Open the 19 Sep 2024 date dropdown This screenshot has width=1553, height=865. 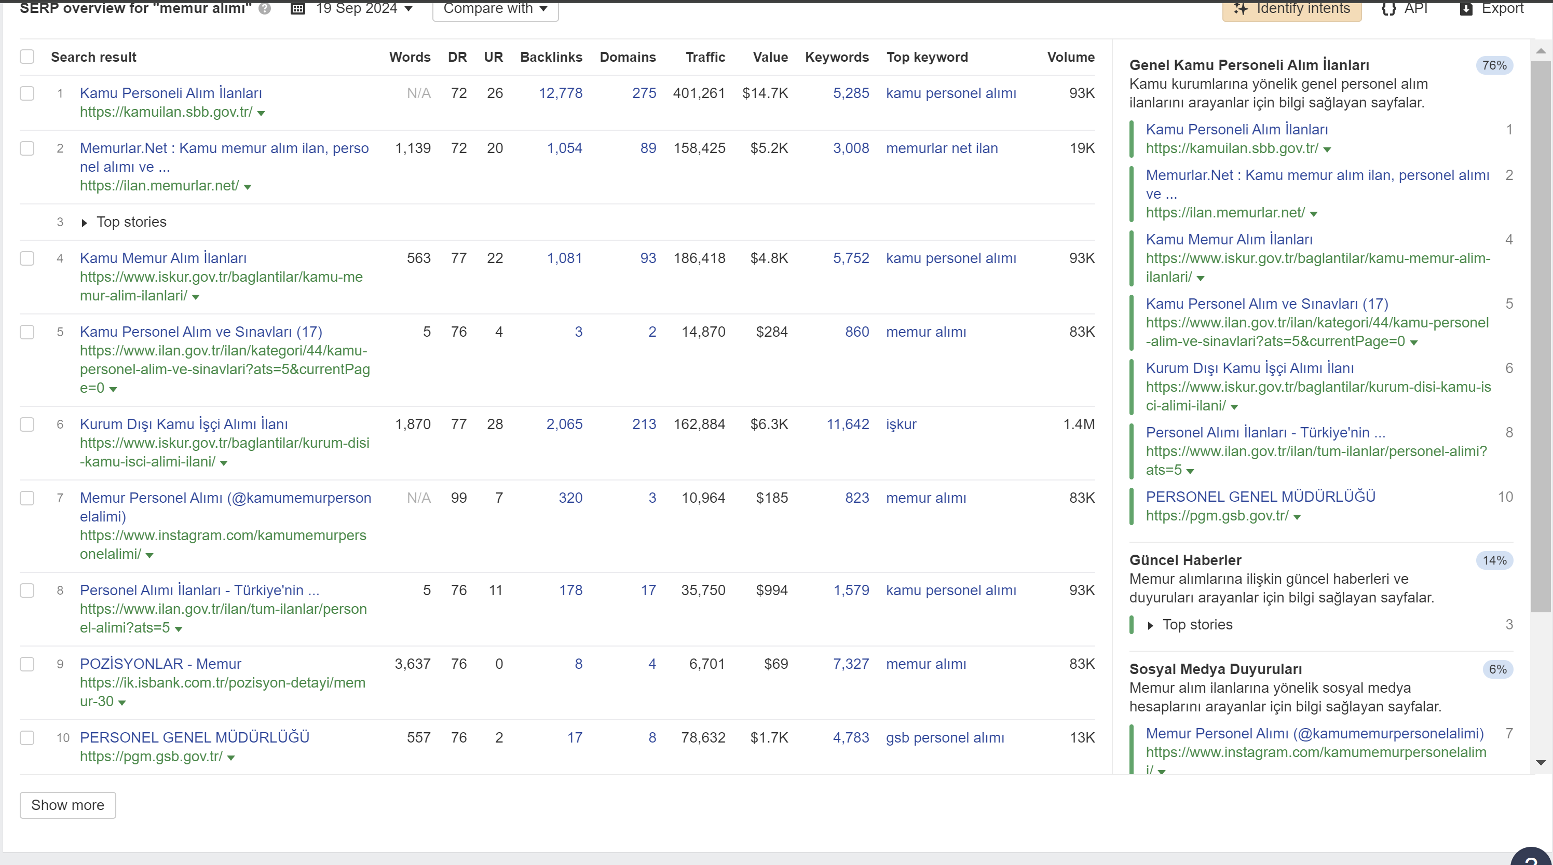364,8
